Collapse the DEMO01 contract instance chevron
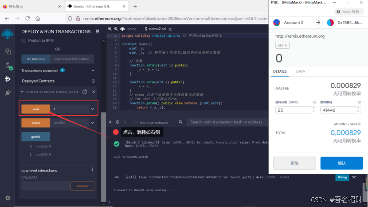Viewport: 368px width, 207px height. tap(22, 92)
